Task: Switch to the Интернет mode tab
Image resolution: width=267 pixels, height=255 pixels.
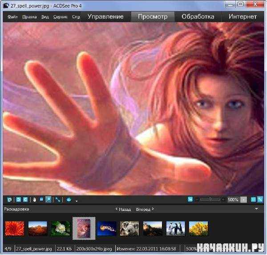Action: [243, 16]
